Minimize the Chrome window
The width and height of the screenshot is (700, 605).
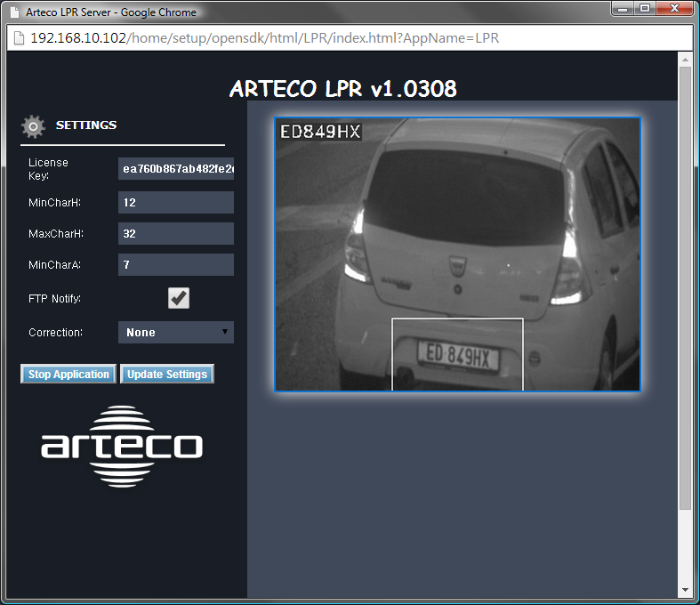coord(623,9)
